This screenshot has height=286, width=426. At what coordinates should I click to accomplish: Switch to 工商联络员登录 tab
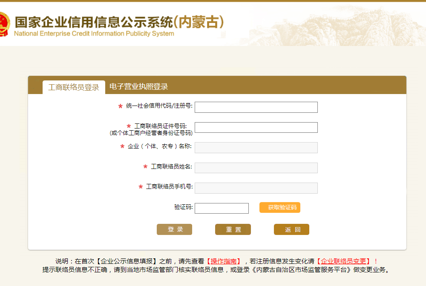[74, 87]
